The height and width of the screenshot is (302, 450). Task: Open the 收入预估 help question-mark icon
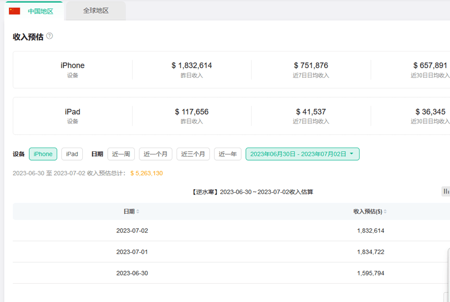49,36
